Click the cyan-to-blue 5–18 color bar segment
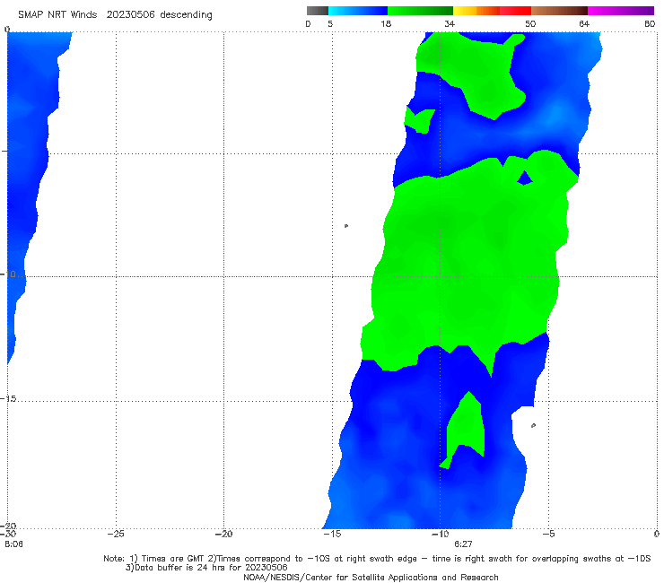 [358, 11]
